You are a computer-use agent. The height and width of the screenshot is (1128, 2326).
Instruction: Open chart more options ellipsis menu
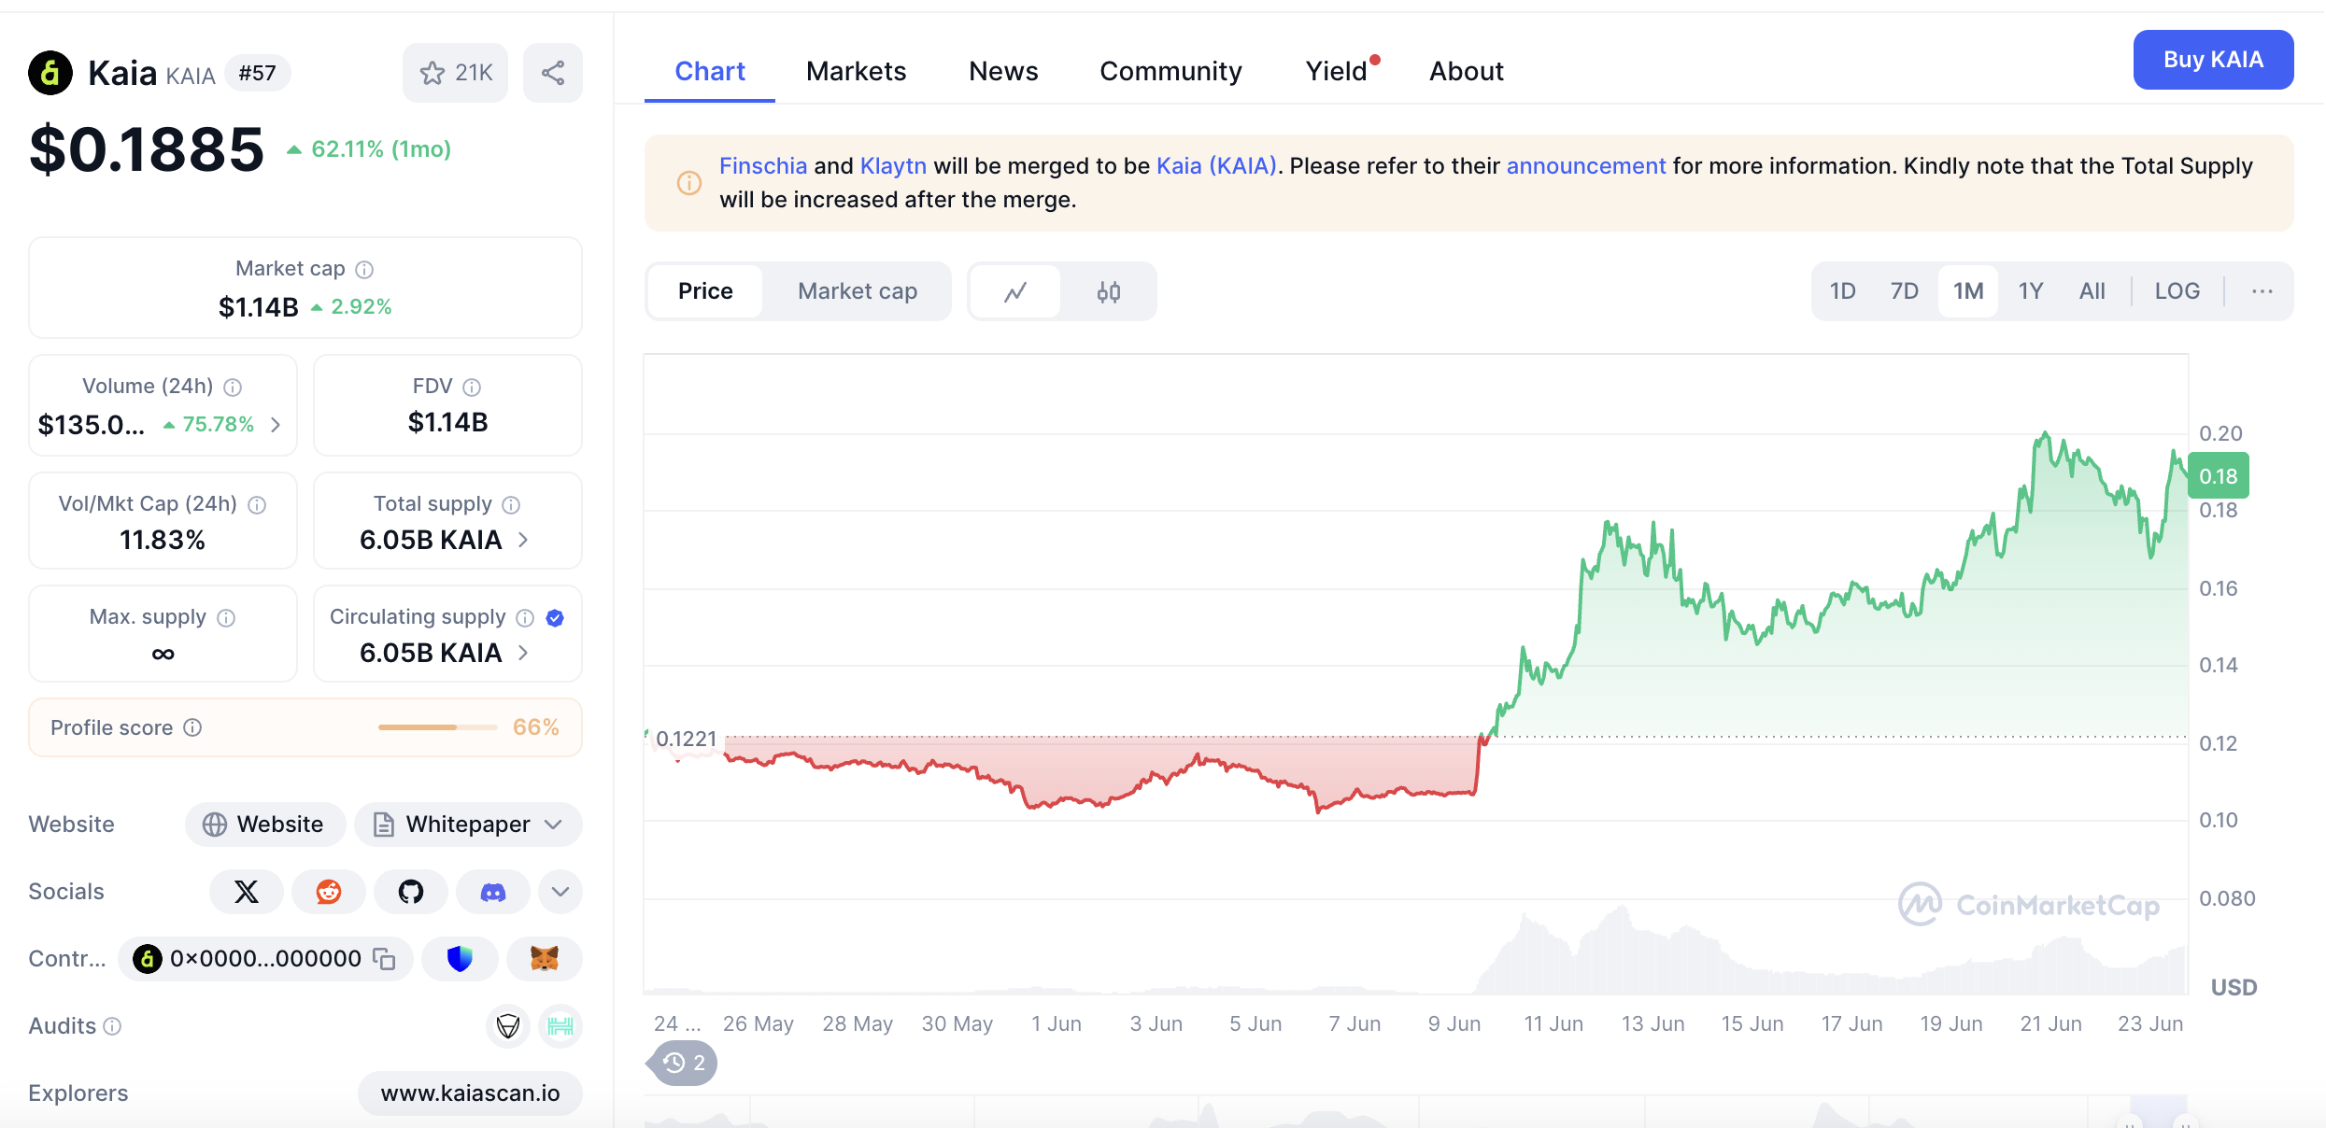click(2262, 291)
